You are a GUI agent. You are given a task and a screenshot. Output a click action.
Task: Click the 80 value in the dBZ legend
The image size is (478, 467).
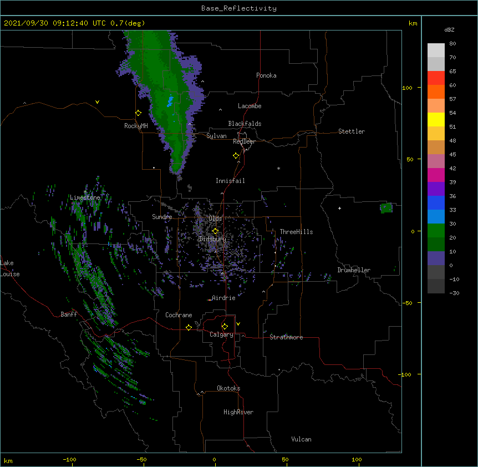pos(452,44)
